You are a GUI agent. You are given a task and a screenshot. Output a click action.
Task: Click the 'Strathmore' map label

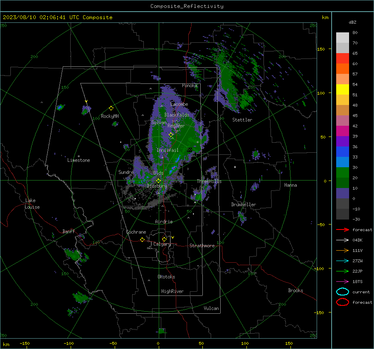[202, 246]
